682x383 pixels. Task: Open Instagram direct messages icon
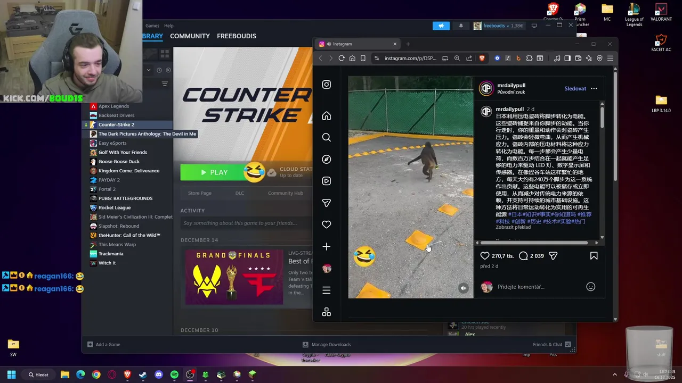(x=327, y=203)
